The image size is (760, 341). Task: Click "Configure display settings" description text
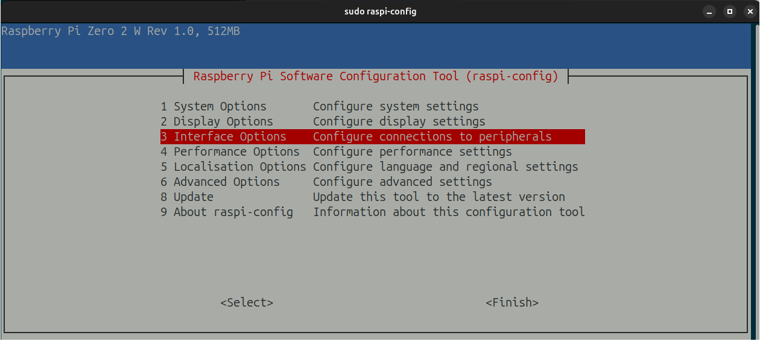[x=399, y=122]
